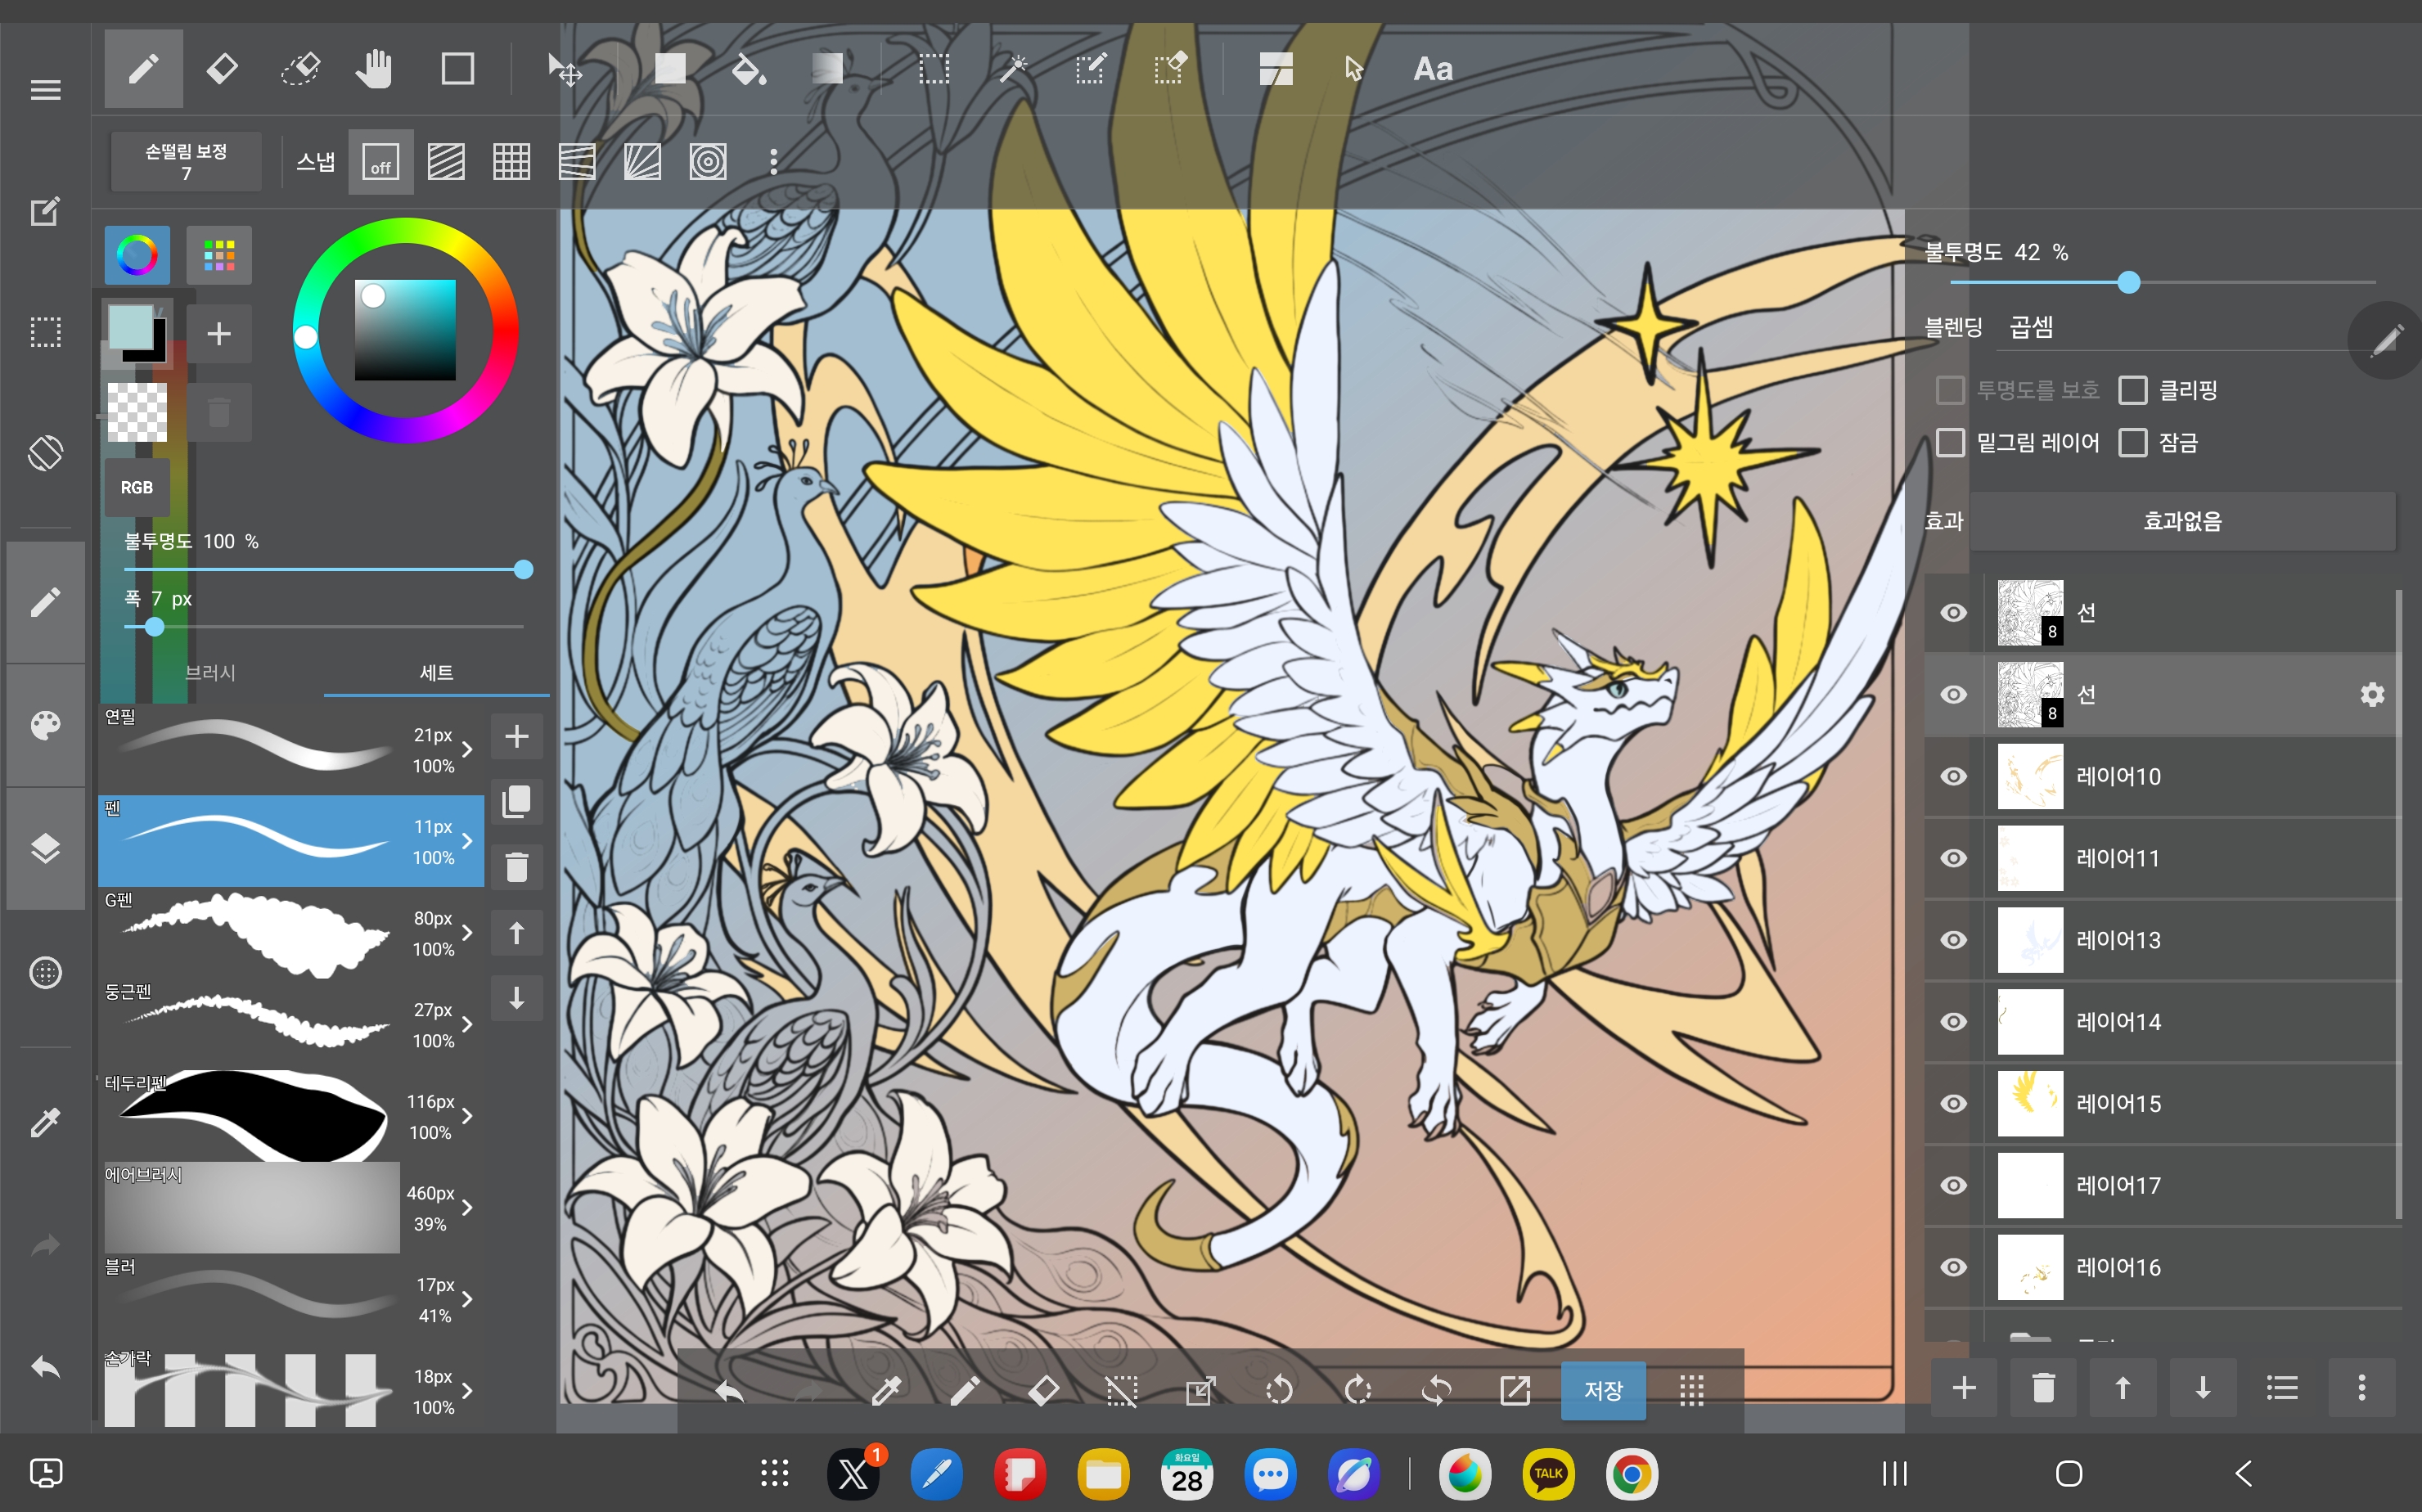Hide the 레이어17 layer

(x=1953, y=1185)
